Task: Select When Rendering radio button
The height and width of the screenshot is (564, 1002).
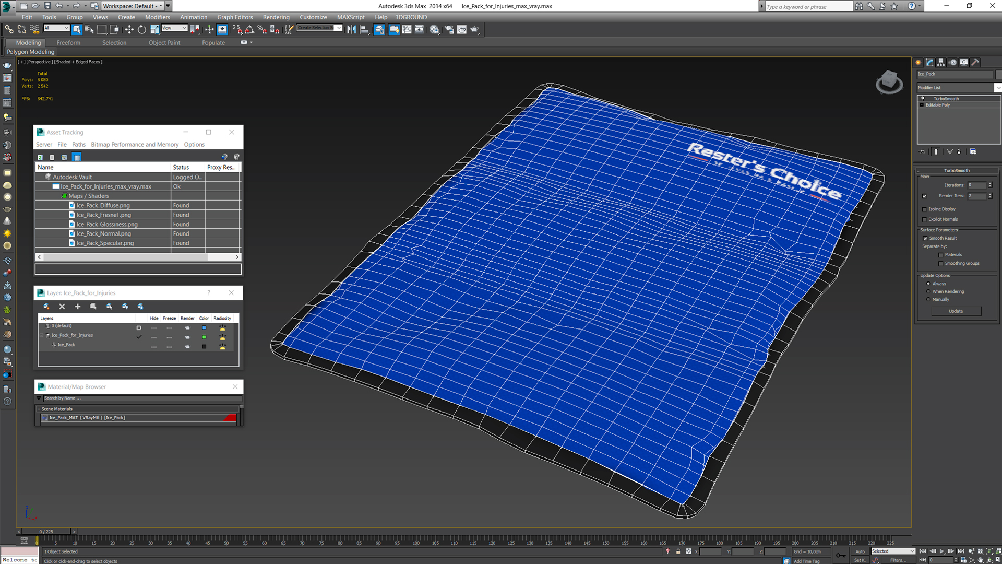Action: click(928, 291)
